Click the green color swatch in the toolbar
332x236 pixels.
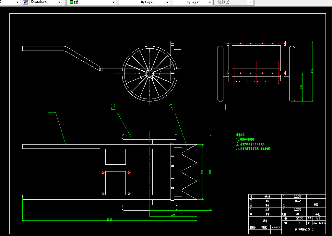pos(71,2)
